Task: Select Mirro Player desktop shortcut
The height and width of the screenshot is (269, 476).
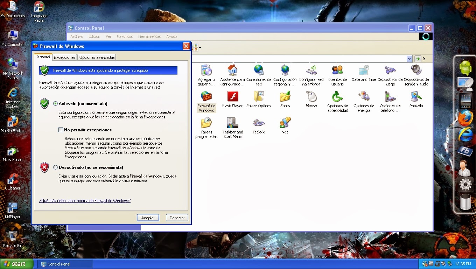Action: tap(13, 153)
